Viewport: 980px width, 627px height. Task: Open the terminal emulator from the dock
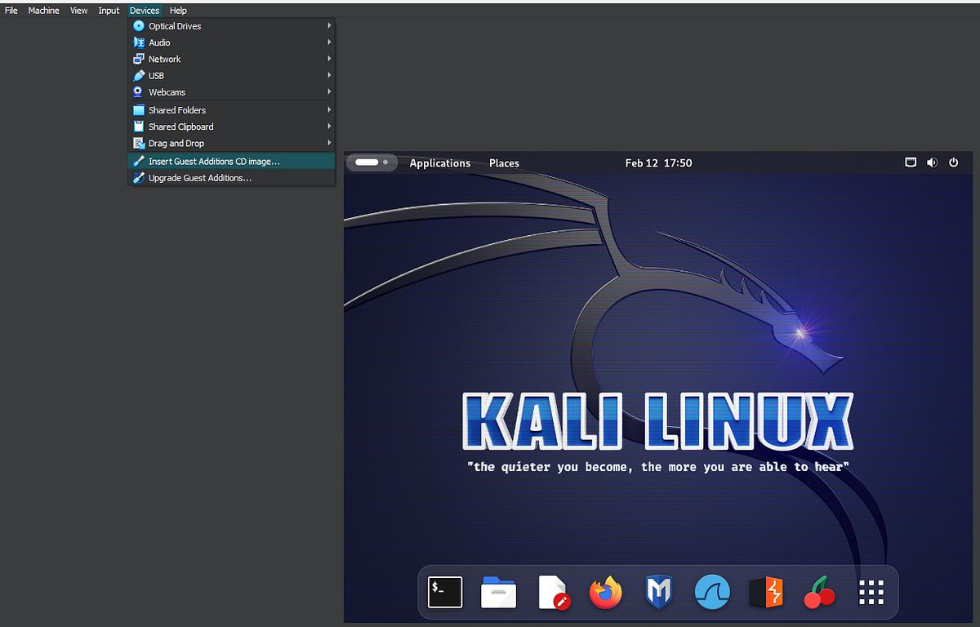(x=445, y=593)
